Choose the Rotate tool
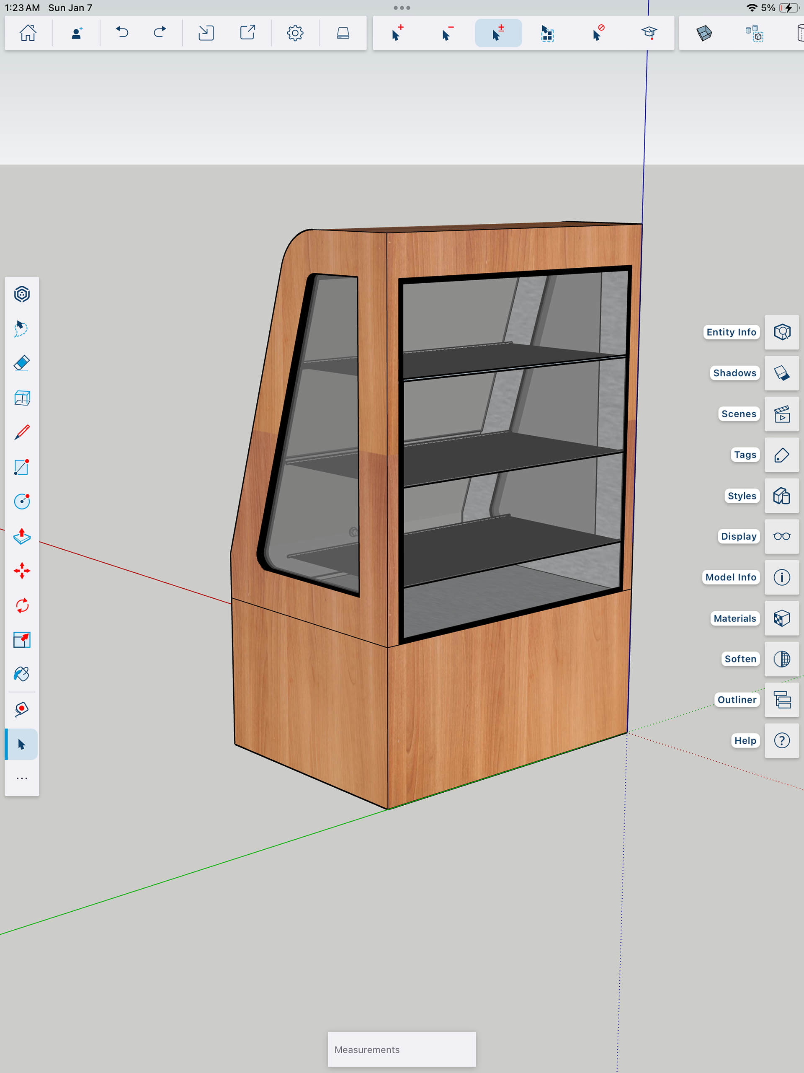Image resolution: width=804 pixels, height=1073 pixels. (x=22, y=605)
